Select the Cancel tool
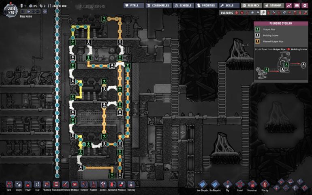312x195 pixels. tap(240, 186)
